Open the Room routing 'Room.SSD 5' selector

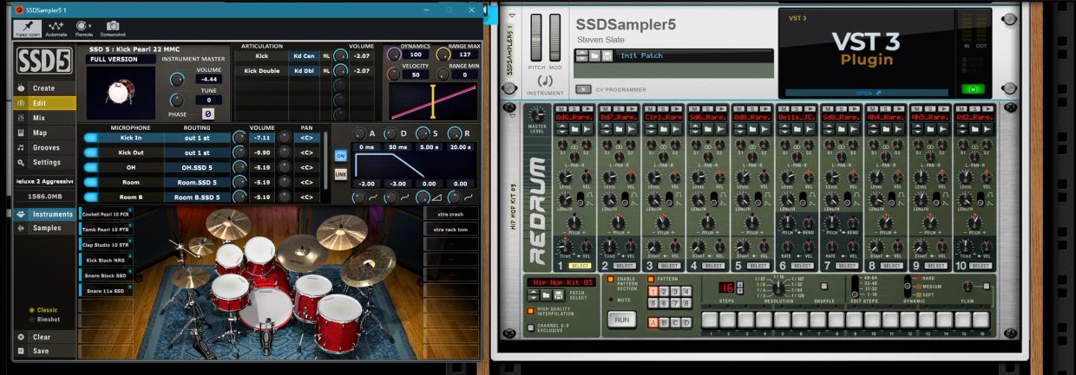(x=197, y=183)
